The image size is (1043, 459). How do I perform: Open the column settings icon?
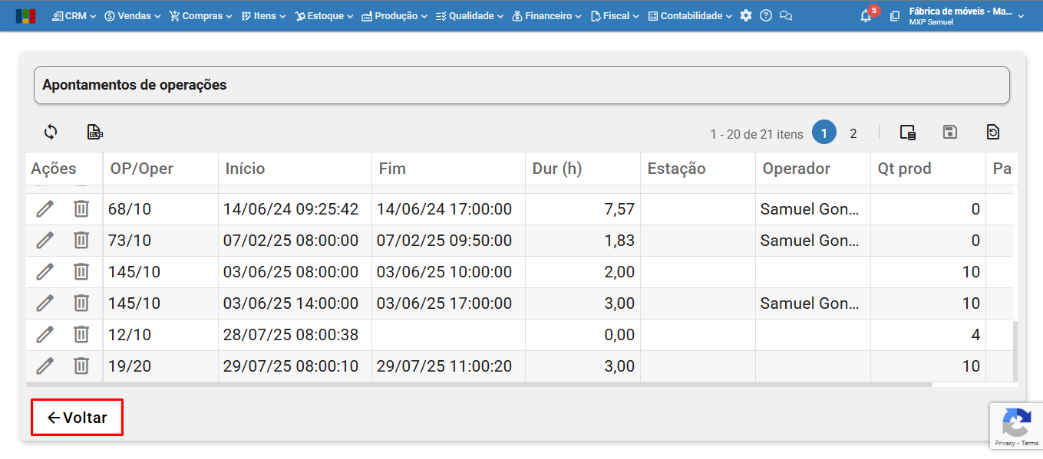pyautogui.click(x=908, y=132)
